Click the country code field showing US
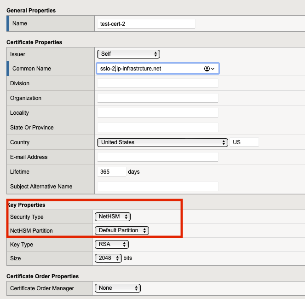 [244, 142]
